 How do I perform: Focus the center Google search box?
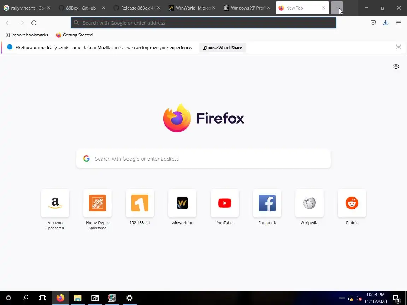tap(203, 159)
